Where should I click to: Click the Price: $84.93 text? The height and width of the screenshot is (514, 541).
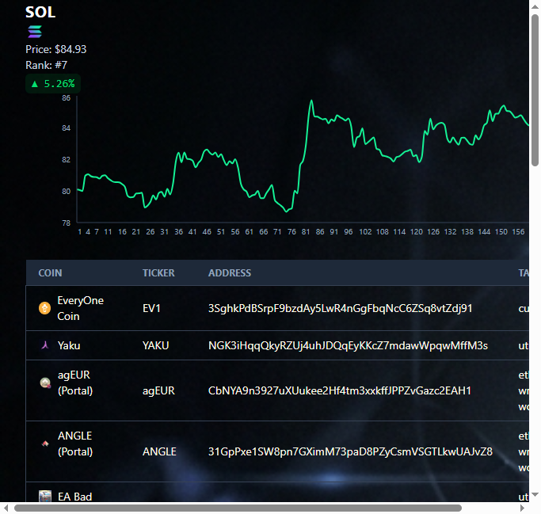(56, 49)
